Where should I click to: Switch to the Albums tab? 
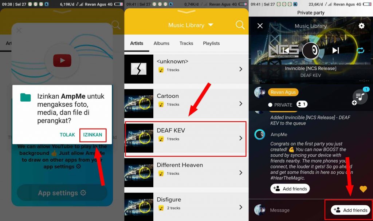(161, 43)
